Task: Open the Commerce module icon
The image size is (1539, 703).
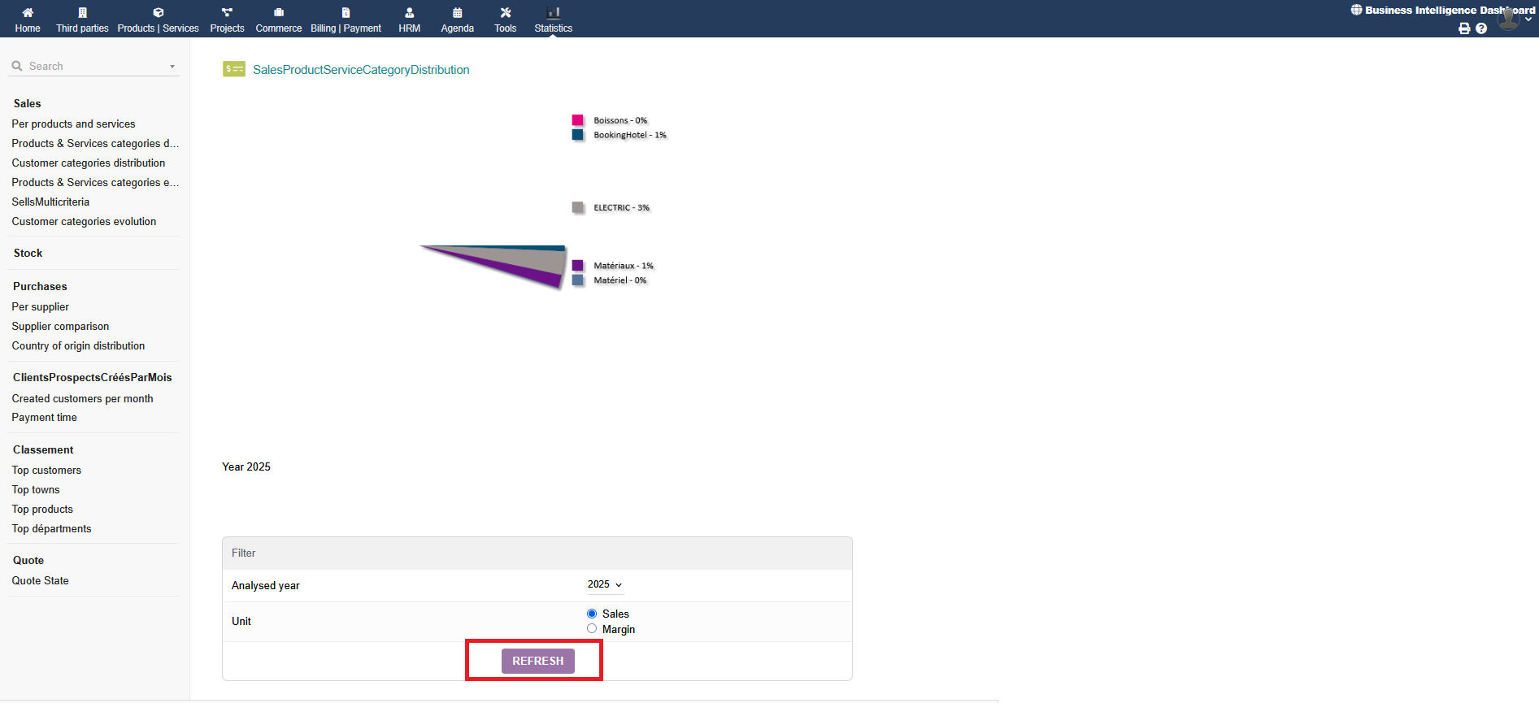Action: click(279, 13)
